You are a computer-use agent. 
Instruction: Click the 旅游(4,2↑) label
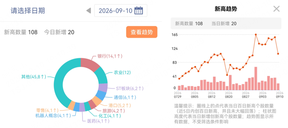point(114,111)
